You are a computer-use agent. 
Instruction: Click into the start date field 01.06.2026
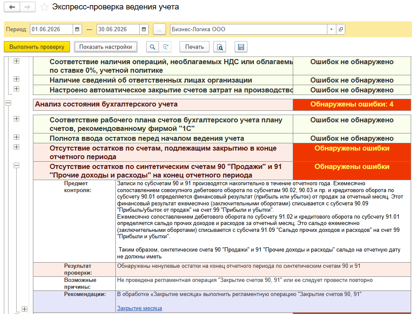(51, 29)
